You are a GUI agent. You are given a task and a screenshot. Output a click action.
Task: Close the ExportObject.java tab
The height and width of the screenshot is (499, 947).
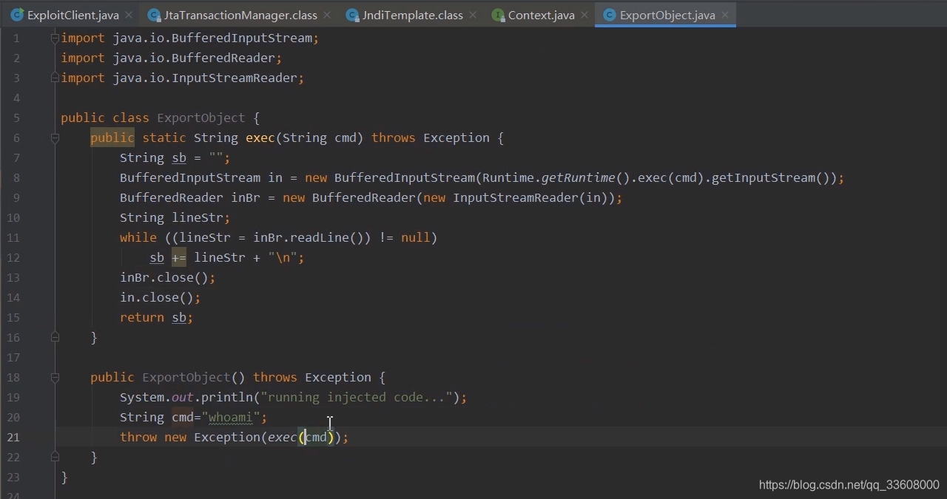(x=725, y=15)
